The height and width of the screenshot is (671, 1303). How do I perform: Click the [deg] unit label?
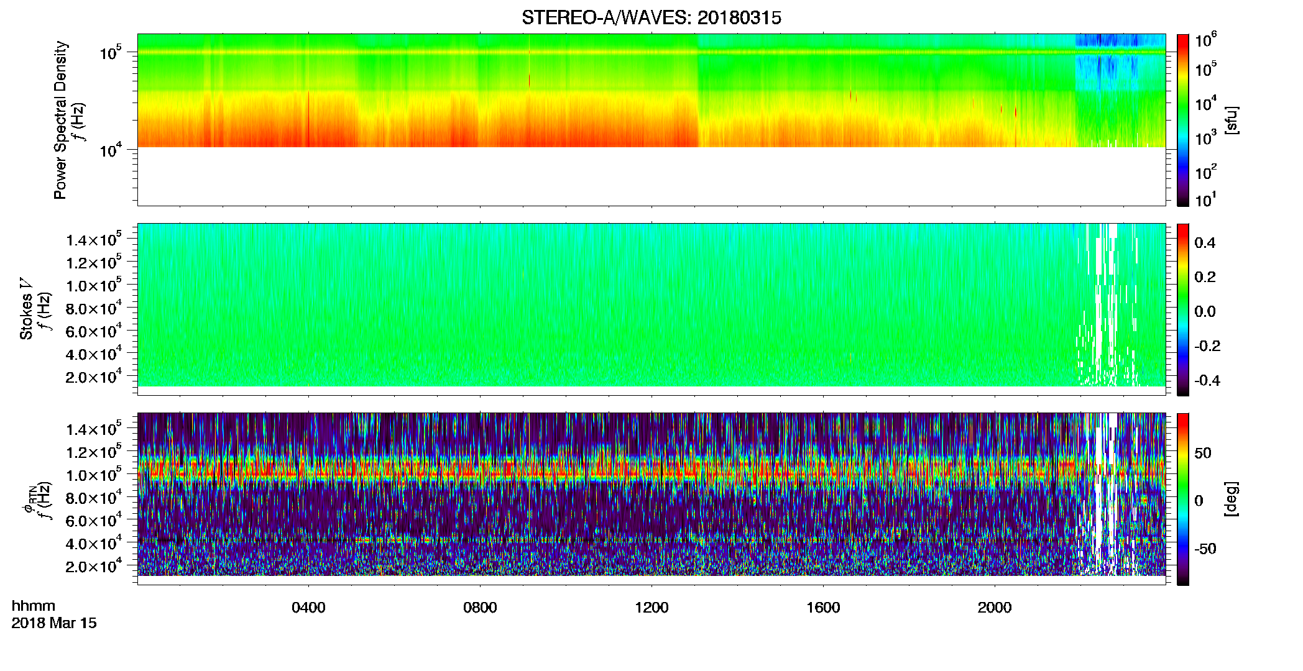pyautogui.click(x=1232, y=499)
